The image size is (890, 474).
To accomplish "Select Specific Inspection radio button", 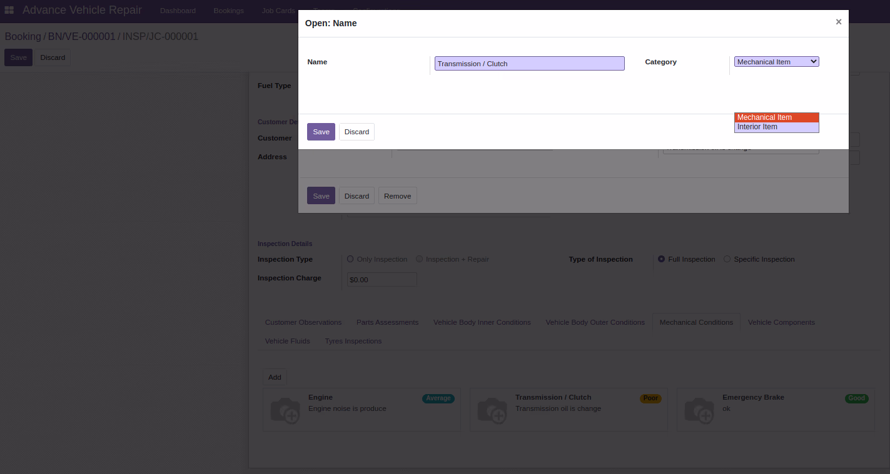I will click(727, 259).
